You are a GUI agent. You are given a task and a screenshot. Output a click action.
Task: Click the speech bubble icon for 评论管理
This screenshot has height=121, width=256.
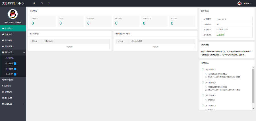(3, 46)
